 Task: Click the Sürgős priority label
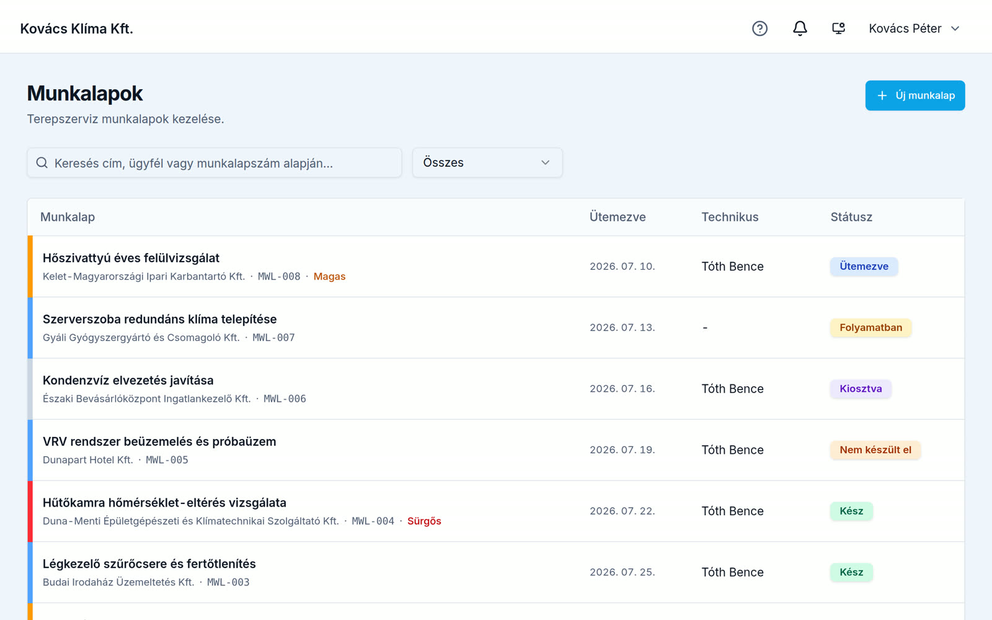click(424, 521)
